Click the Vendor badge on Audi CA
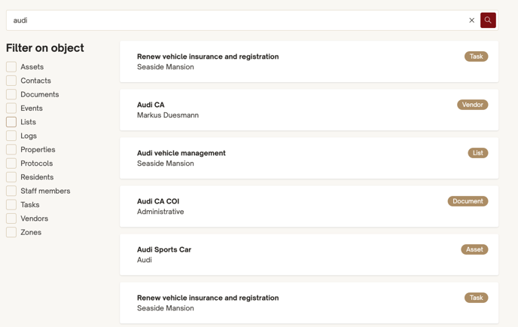This screenshot has height=327, width=518. coord(472,105)
